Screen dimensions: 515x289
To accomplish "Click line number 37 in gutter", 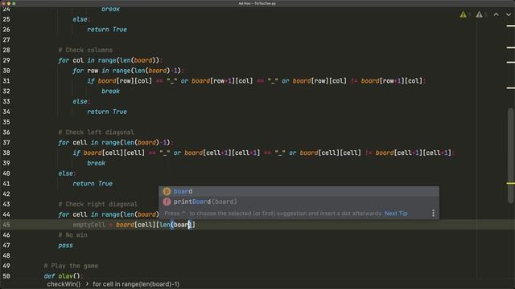I will coord(6,143).
